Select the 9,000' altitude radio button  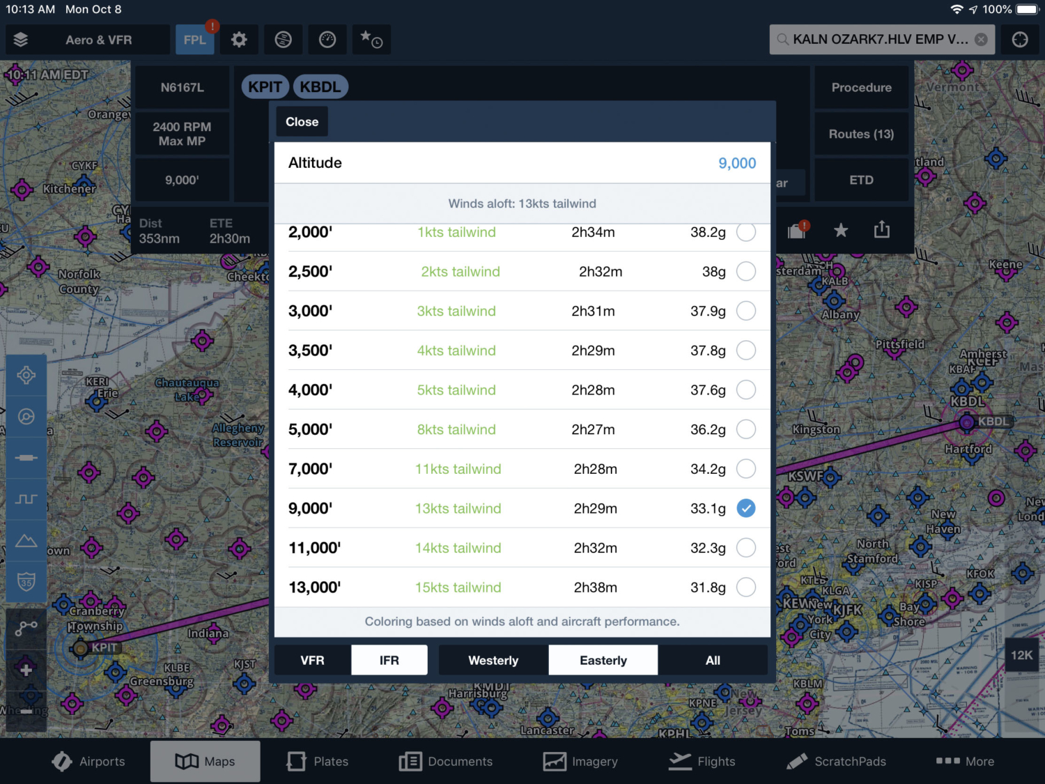click(x=746, y=508)
